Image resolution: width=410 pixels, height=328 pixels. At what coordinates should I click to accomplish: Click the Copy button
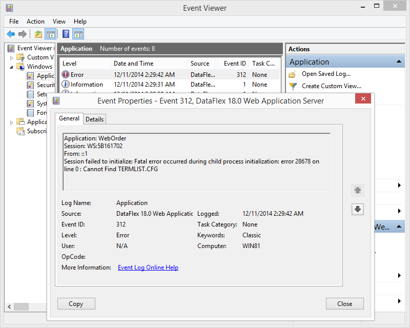[x=76, y=304]
